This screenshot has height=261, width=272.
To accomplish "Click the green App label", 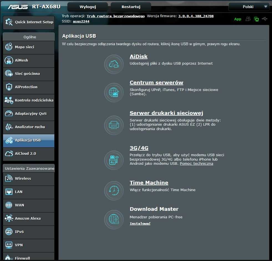I will point(238,19).
